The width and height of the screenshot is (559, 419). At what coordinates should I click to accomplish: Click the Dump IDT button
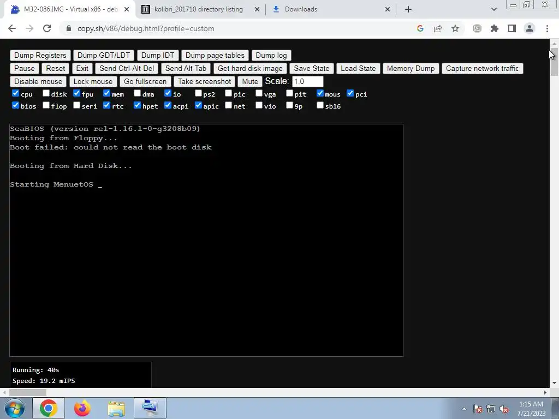[x=158, y=55]
